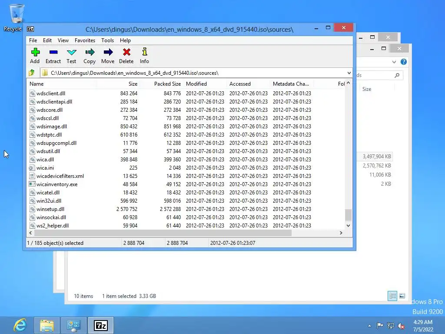Open File Explorer from taskbar
The height and width of the screenshot is (334, 445).
[x=47, y=325]
